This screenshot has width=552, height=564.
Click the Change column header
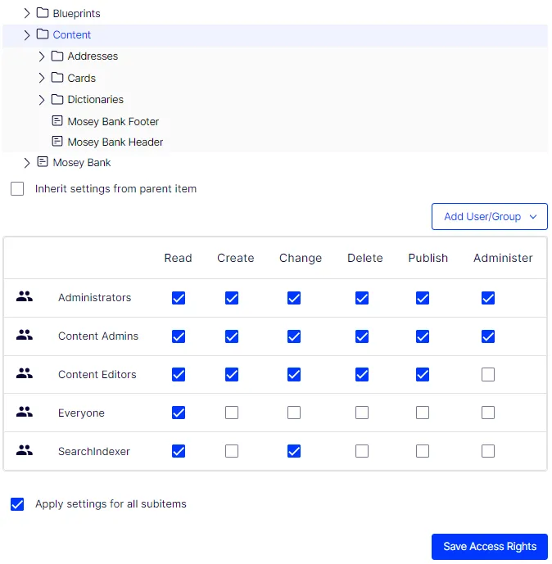[301, 258]
